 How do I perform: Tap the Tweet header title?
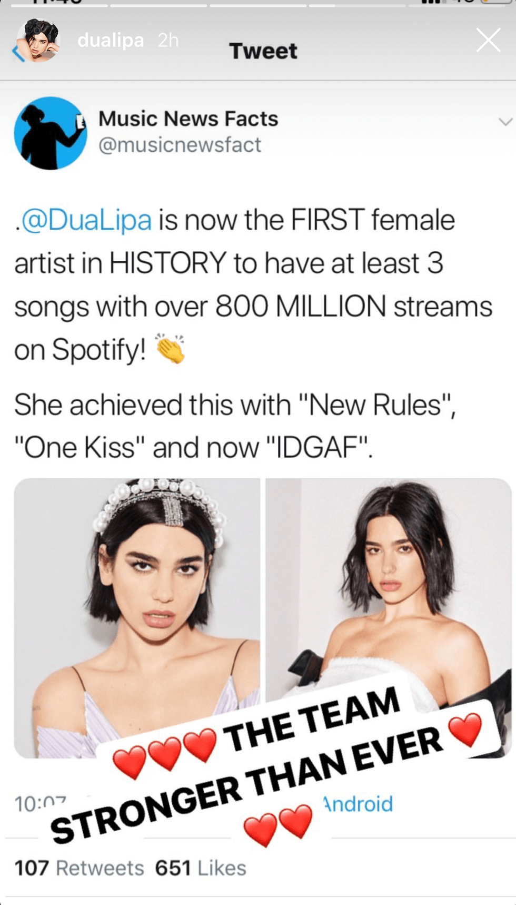[x=263, y=51]
